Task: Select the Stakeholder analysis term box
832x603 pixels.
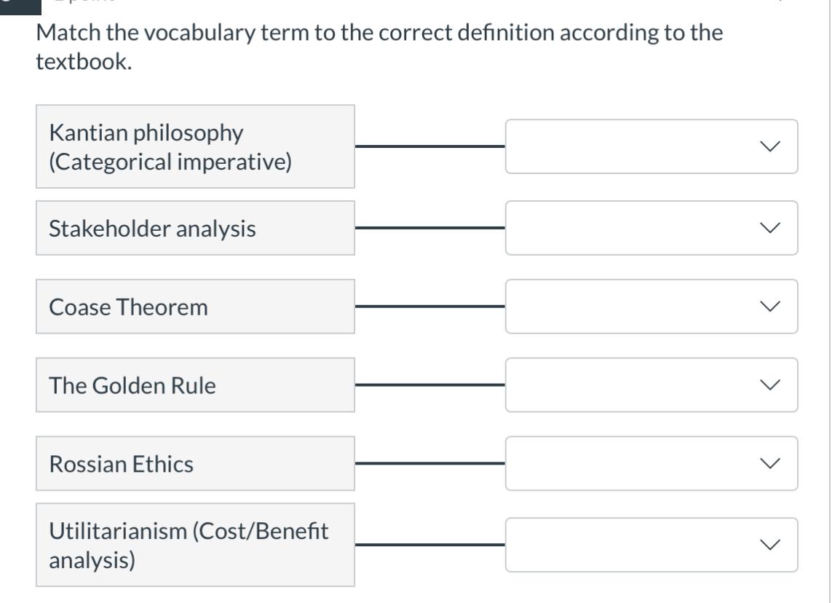Action: [x=195, y=229]
